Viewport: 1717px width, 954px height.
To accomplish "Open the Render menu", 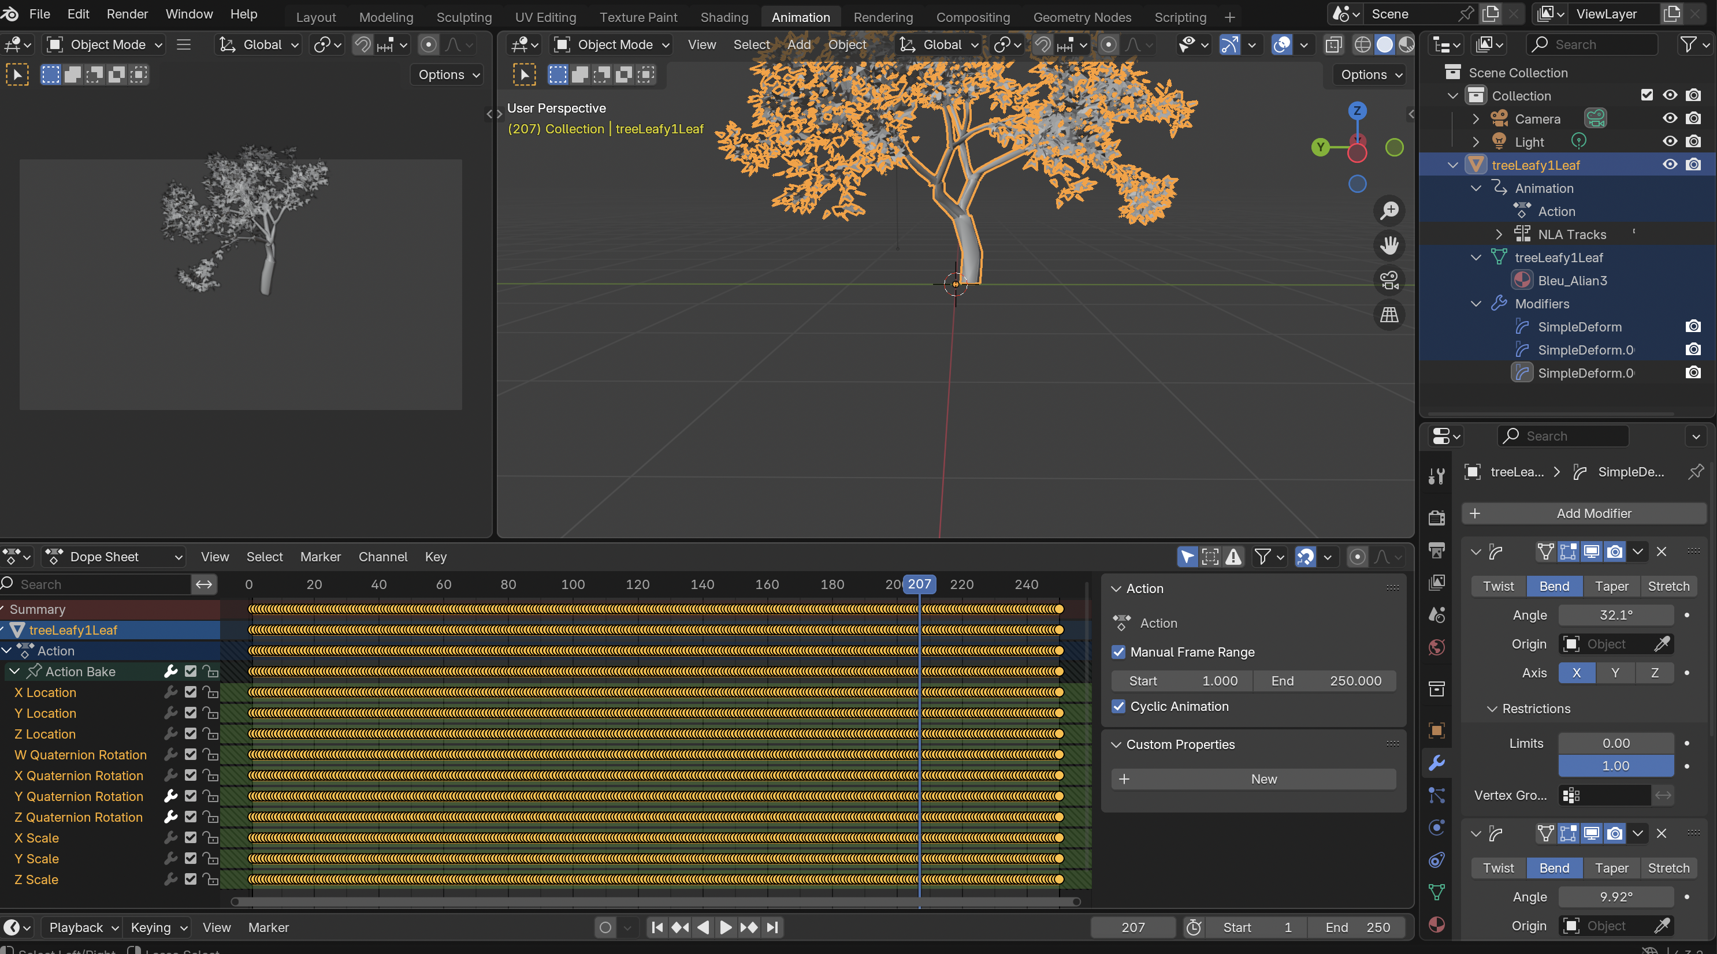I will tap(127, 14).
